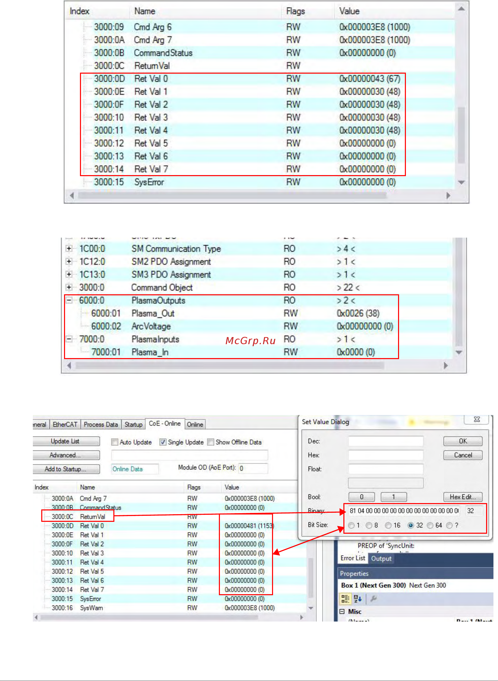Switch to the EtherCAT tab
The image size is (498, 681).
point(65,424)
